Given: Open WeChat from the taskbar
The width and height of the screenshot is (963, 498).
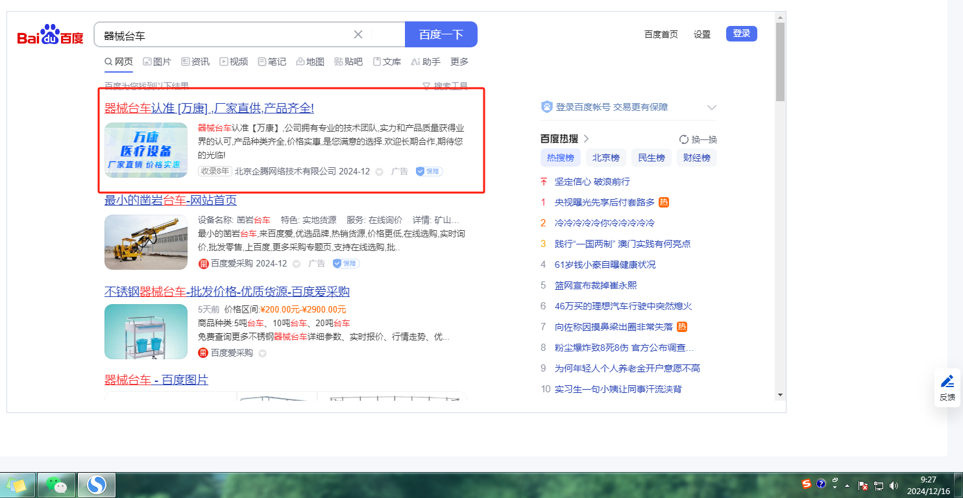Looking at the screenshot, I should (x=56, y=485).
